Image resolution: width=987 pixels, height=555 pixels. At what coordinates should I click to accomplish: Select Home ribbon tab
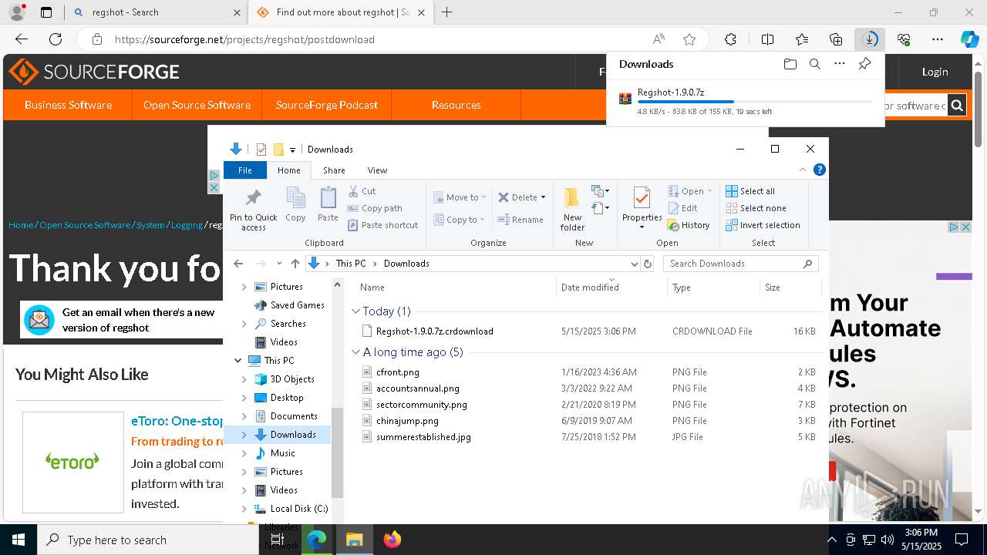(288, 170)
